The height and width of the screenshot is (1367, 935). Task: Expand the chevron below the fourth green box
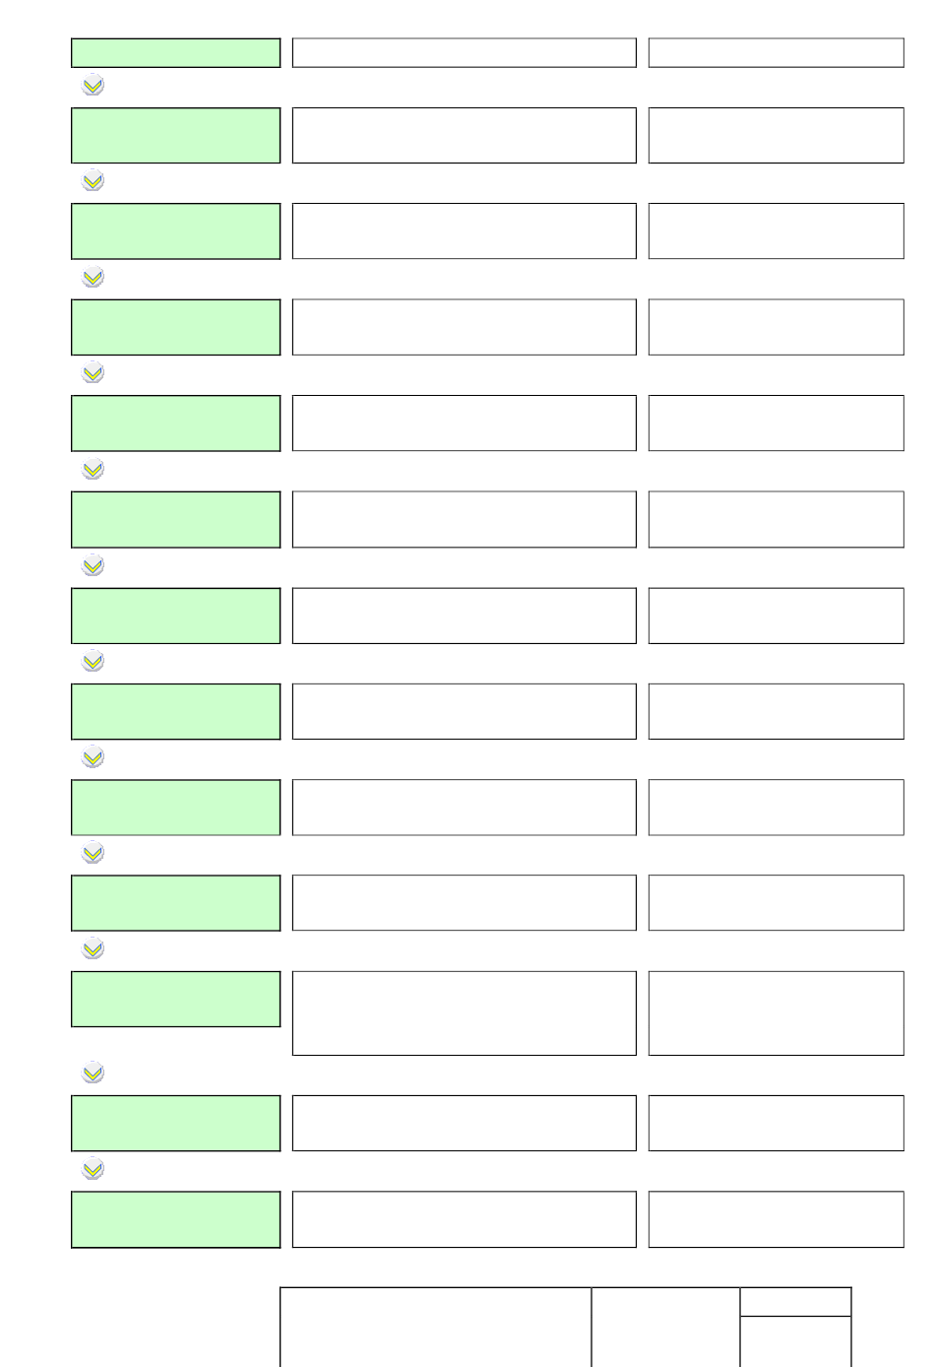[x=93, y=373]
